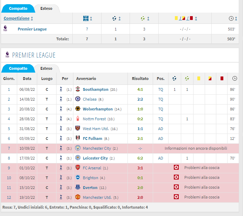The image size is (243, 216).
Task: Open the Leicester City team link
Action: pyautogui.click(x=95, y=158)
